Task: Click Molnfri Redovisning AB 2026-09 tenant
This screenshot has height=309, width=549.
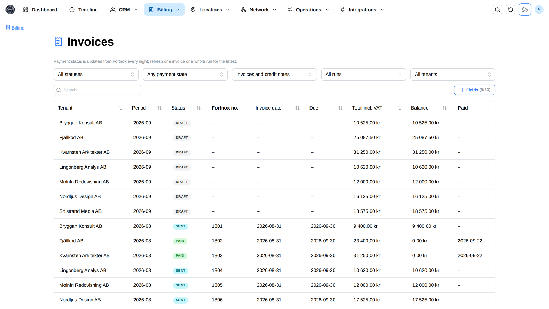Action: point(84,182)
